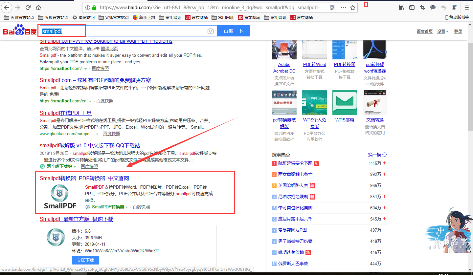Click 登录 to log in
The image size is (473, 275).
pyautogui.click(x=458, y=32)
